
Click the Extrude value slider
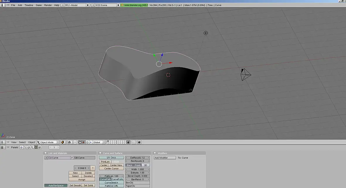tap(138, 173)
